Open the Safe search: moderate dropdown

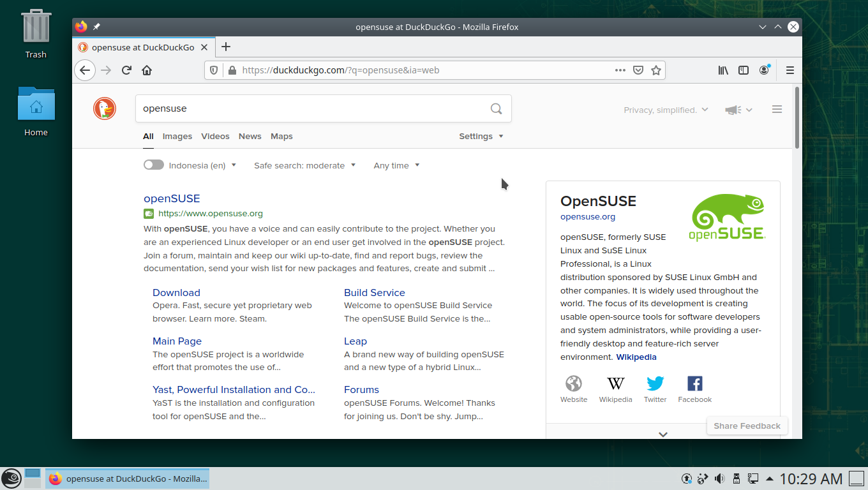(x=305, y=165)
